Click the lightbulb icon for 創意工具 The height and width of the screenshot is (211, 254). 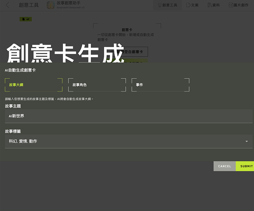pos(160,5)
